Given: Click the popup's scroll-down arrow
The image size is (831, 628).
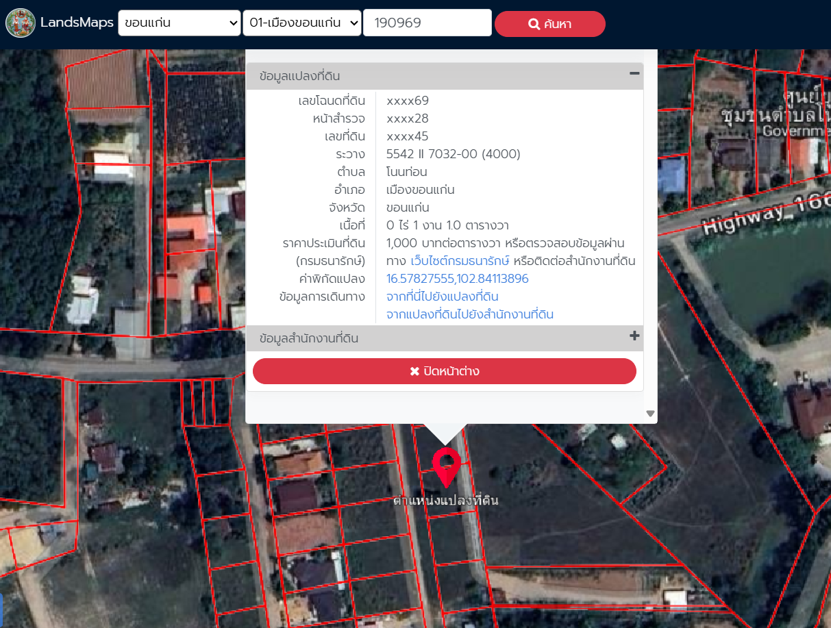Looking at the screenshot, I should [x=650, y=414].
